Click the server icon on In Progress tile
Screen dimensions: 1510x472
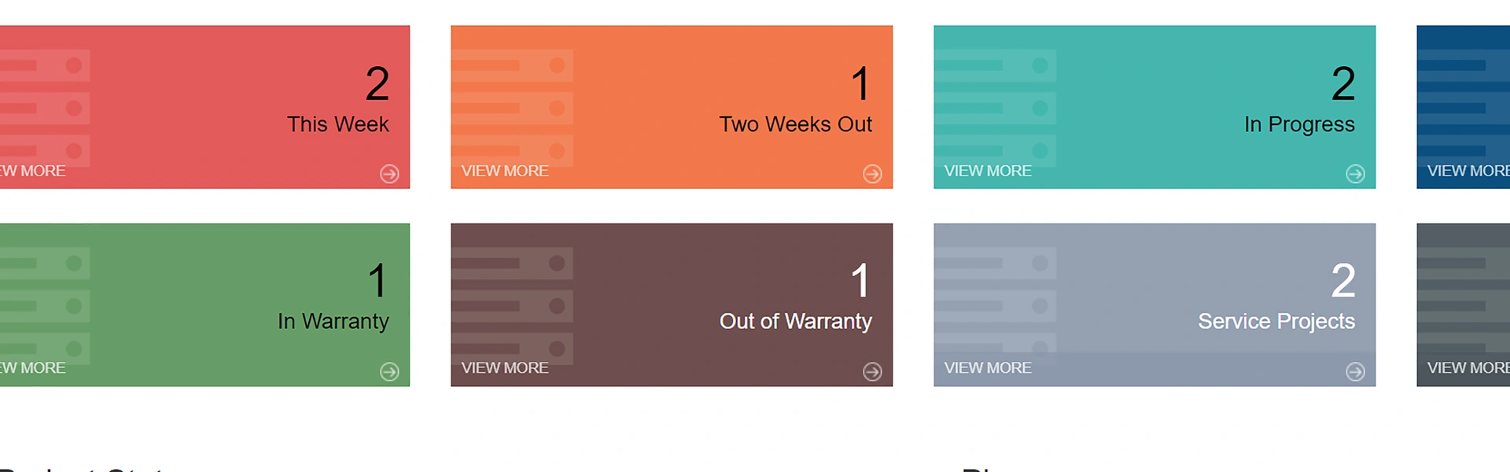tap(995, 108)
